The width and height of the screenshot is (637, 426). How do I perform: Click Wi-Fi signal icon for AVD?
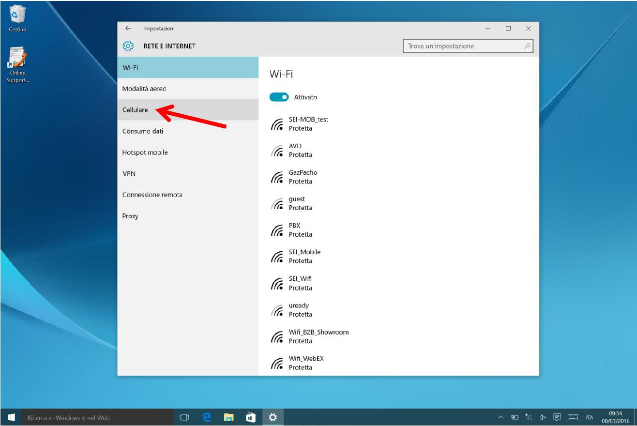pyautogui.click(x=277, y=151)
